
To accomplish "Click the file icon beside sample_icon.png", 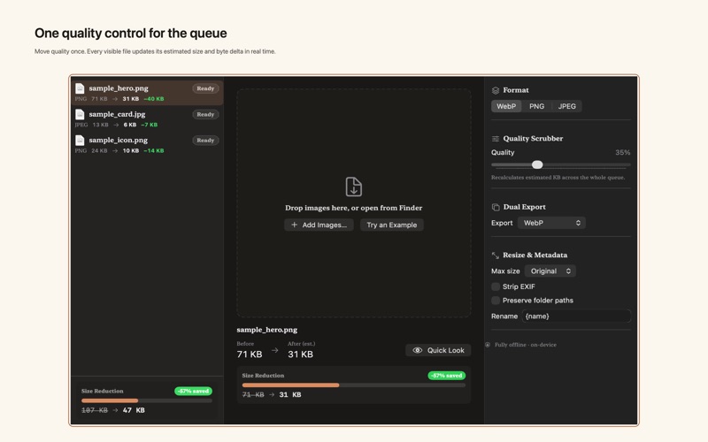I will (x=80, y=141).
